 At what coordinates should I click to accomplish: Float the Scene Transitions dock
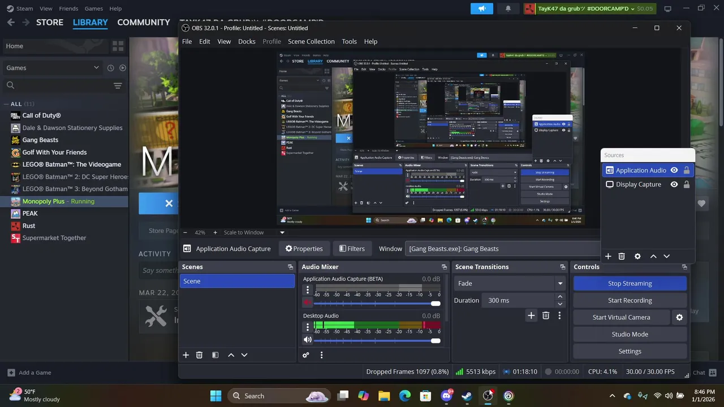click(562, 267)
